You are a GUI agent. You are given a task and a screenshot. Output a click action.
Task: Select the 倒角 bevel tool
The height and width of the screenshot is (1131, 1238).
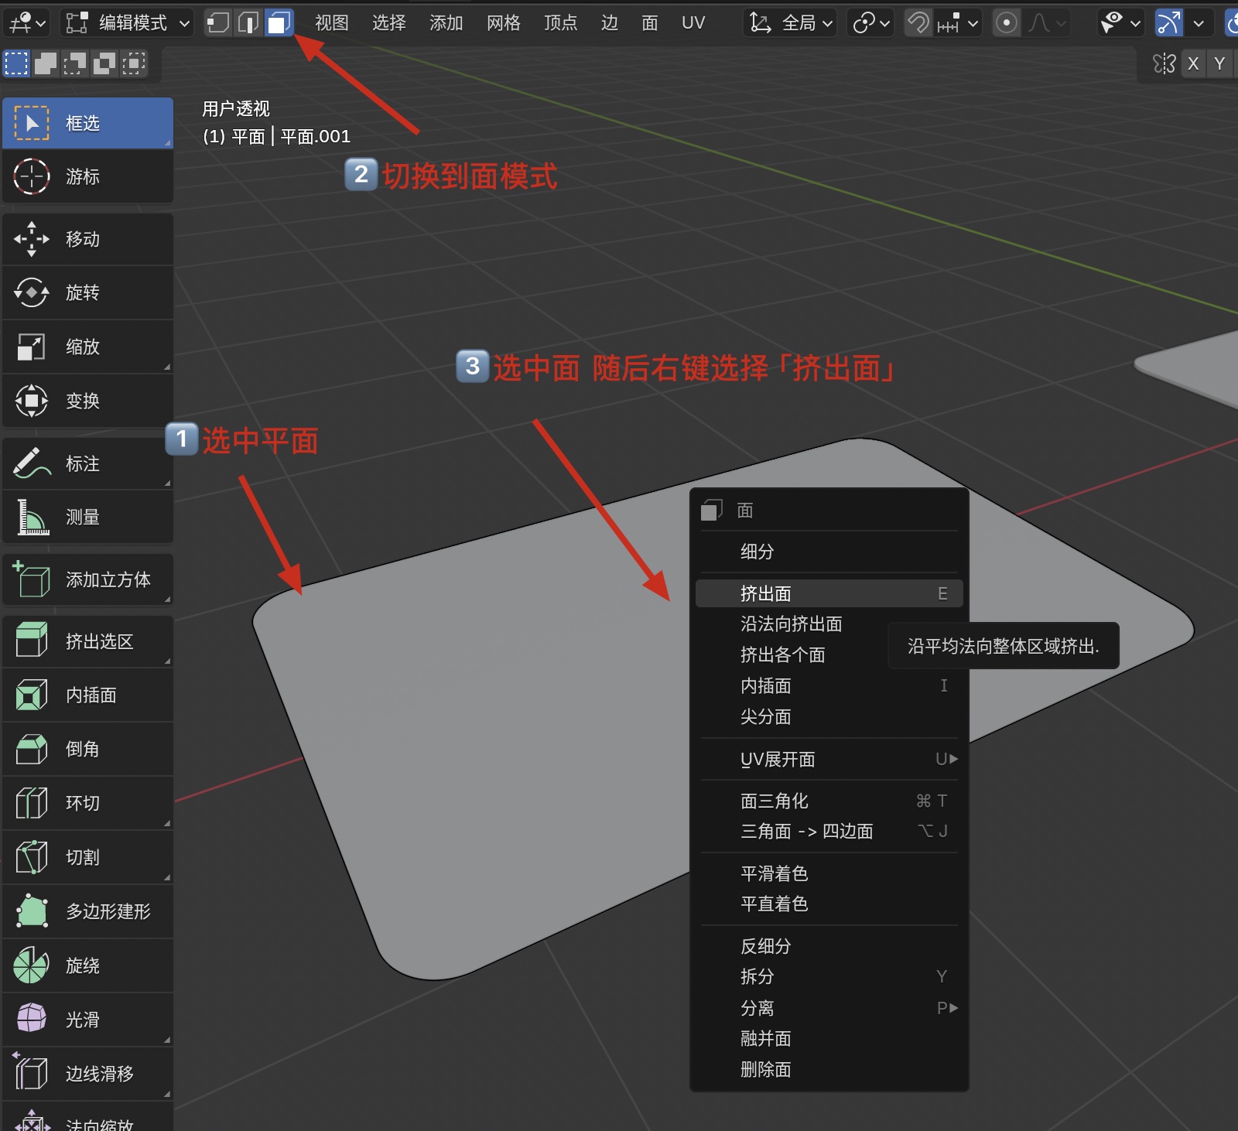point(87,750)
